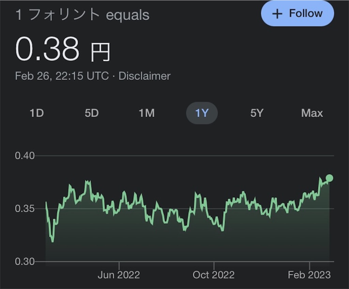Image resolution: width=349 pixels, height=289 pixels.
Task: Click the 0.40 gridline label
Action: pos(25,156)
